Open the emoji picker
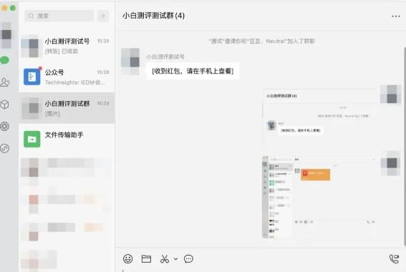406x272 pixels. 128,259
